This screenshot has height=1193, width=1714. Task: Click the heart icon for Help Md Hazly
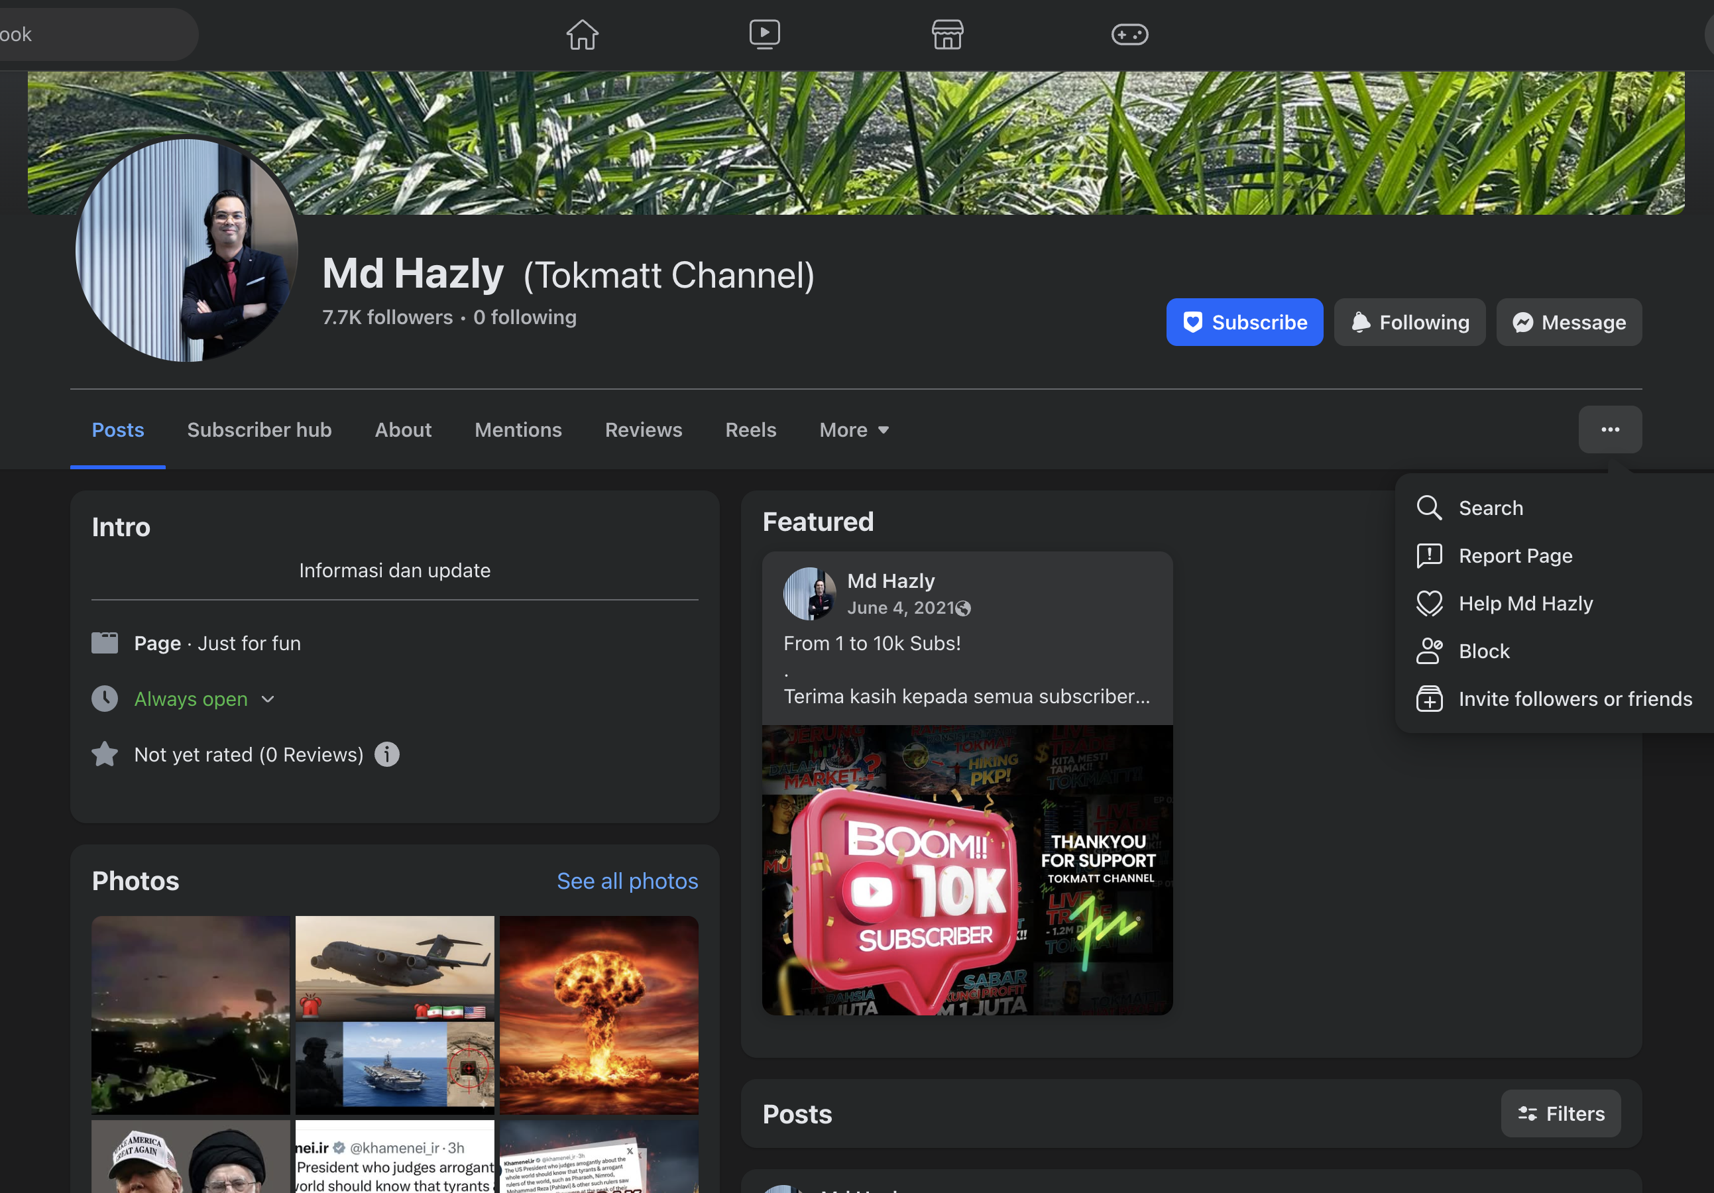[x=1429, y=603]
